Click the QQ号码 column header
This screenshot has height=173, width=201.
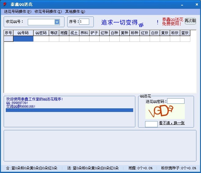point(23,33)
